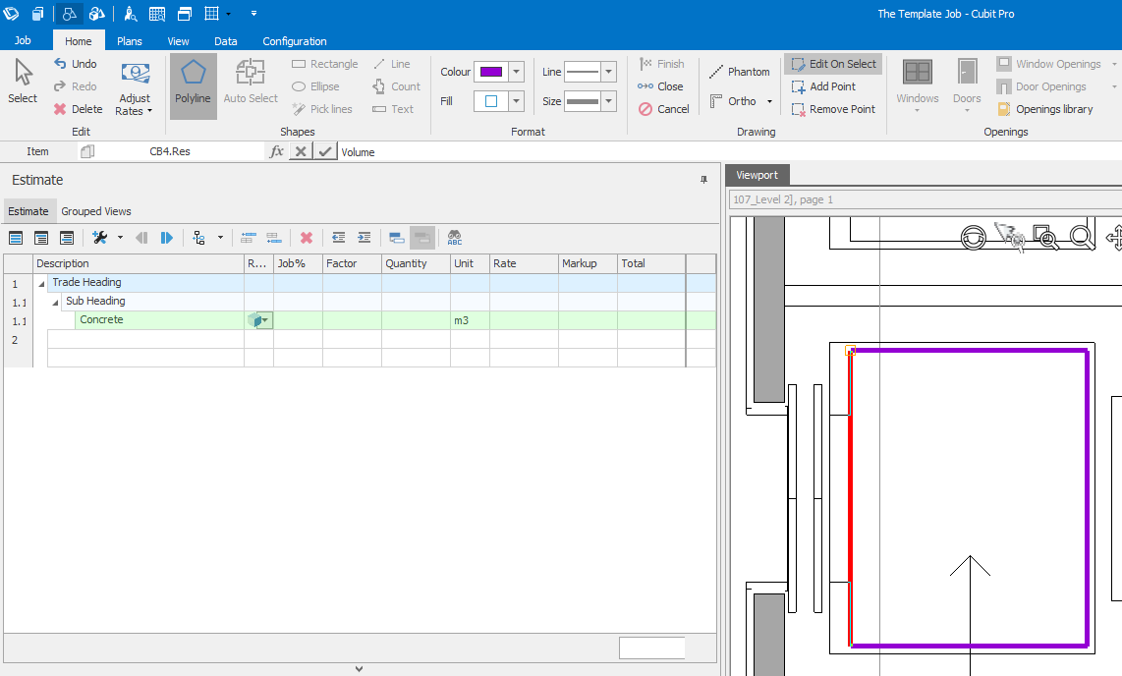1122x676 pixels.
Task: Collapse the Trade Heading row
Action: click(x=41, y=283)
